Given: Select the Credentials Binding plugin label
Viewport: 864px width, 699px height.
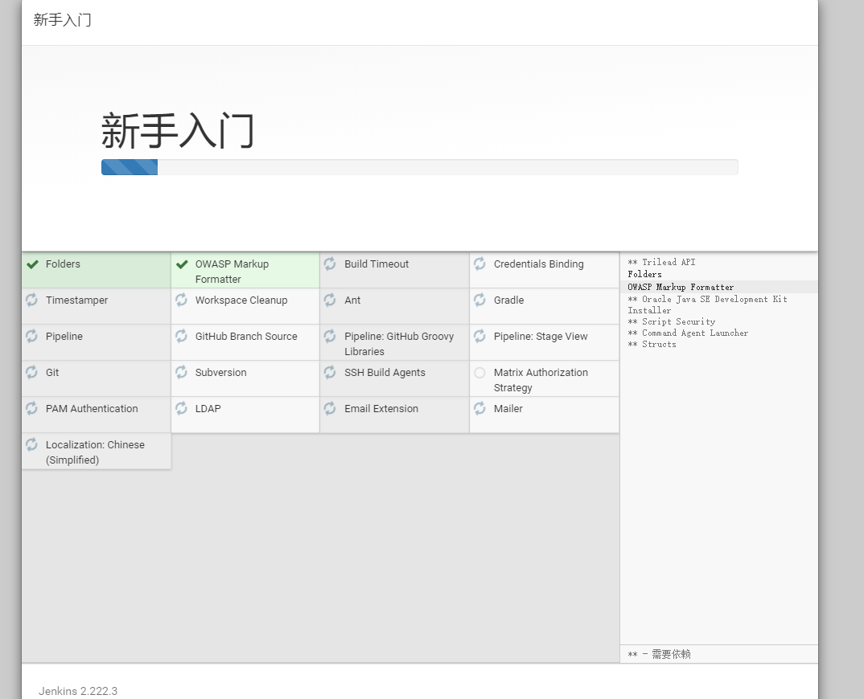Looking at the screenshot, I should click(x=538, y=264).
